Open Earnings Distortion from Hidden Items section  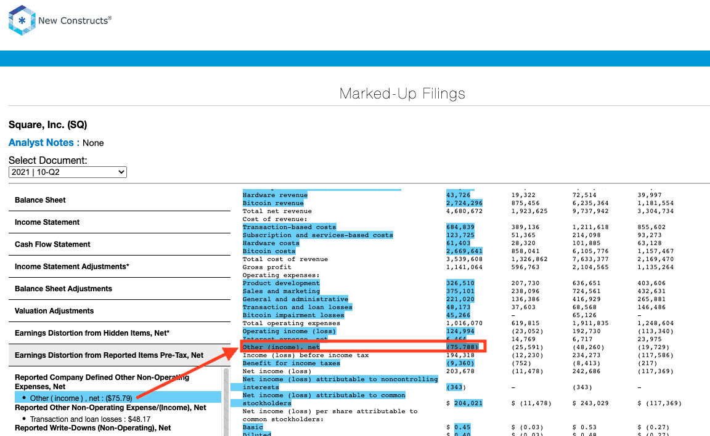click(120, 333)
